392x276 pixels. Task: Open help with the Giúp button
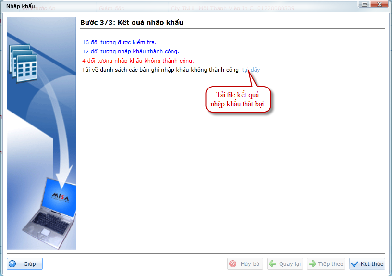tap(25, 264)
